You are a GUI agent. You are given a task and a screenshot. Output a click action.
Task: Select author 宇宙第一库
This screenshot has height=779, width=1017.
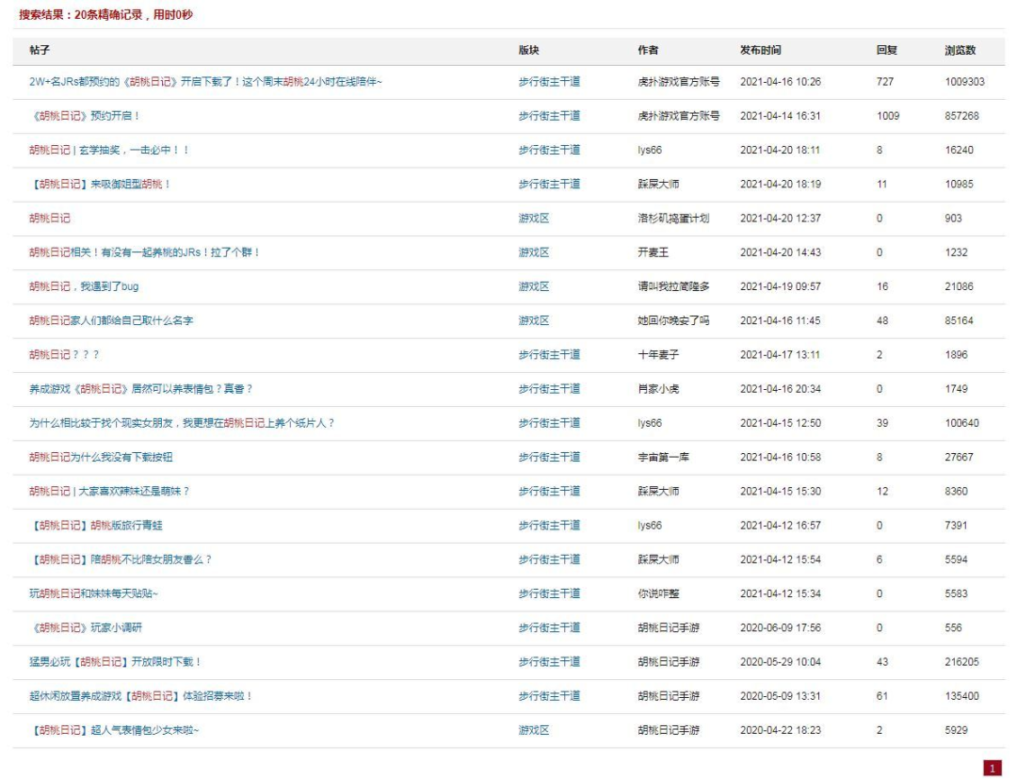(664, 457)
